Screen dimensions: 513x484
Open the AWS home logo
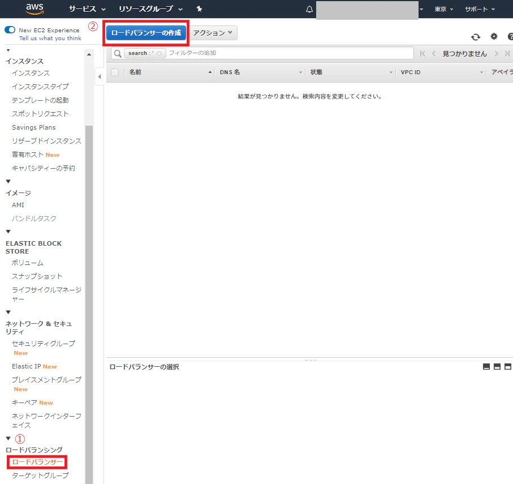(x=35, y=9)
